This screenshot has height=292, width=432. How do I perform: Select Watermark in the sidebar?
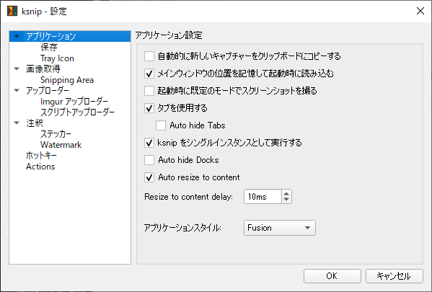pyautogui.click(x=61, y=145)
